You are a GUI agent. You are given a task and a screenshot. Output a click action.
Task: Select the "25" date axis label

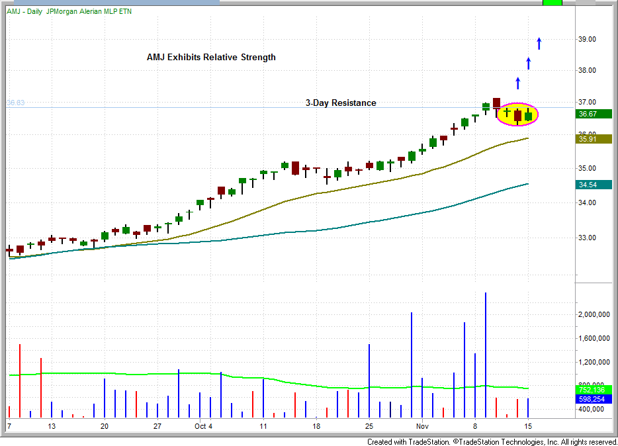(x=369, y=426)
